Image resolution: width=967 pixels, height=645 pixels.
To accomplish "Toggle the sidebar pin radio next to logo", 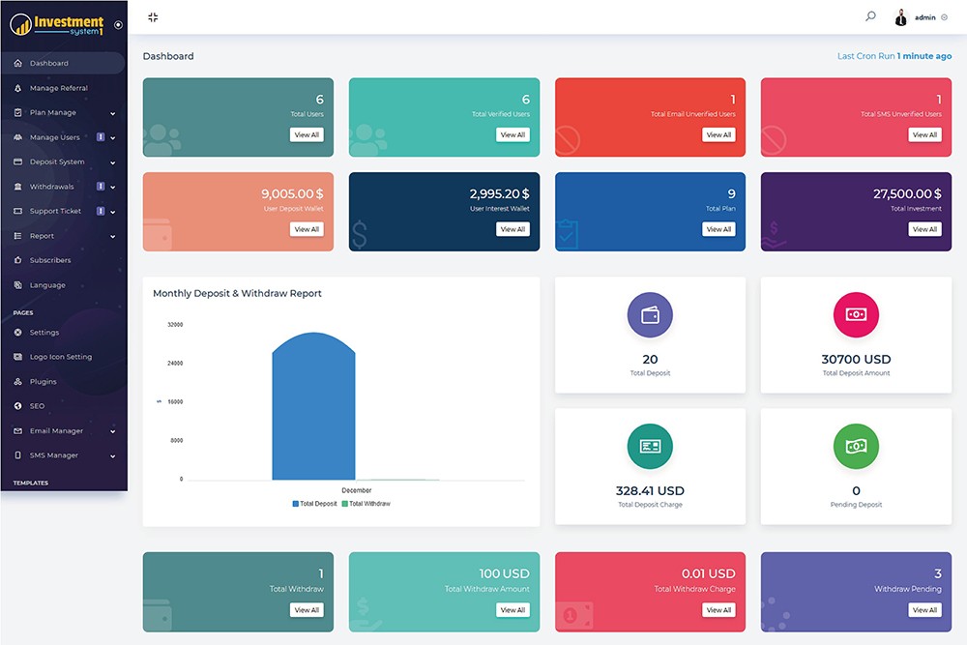I will click(x=118, y=25).
